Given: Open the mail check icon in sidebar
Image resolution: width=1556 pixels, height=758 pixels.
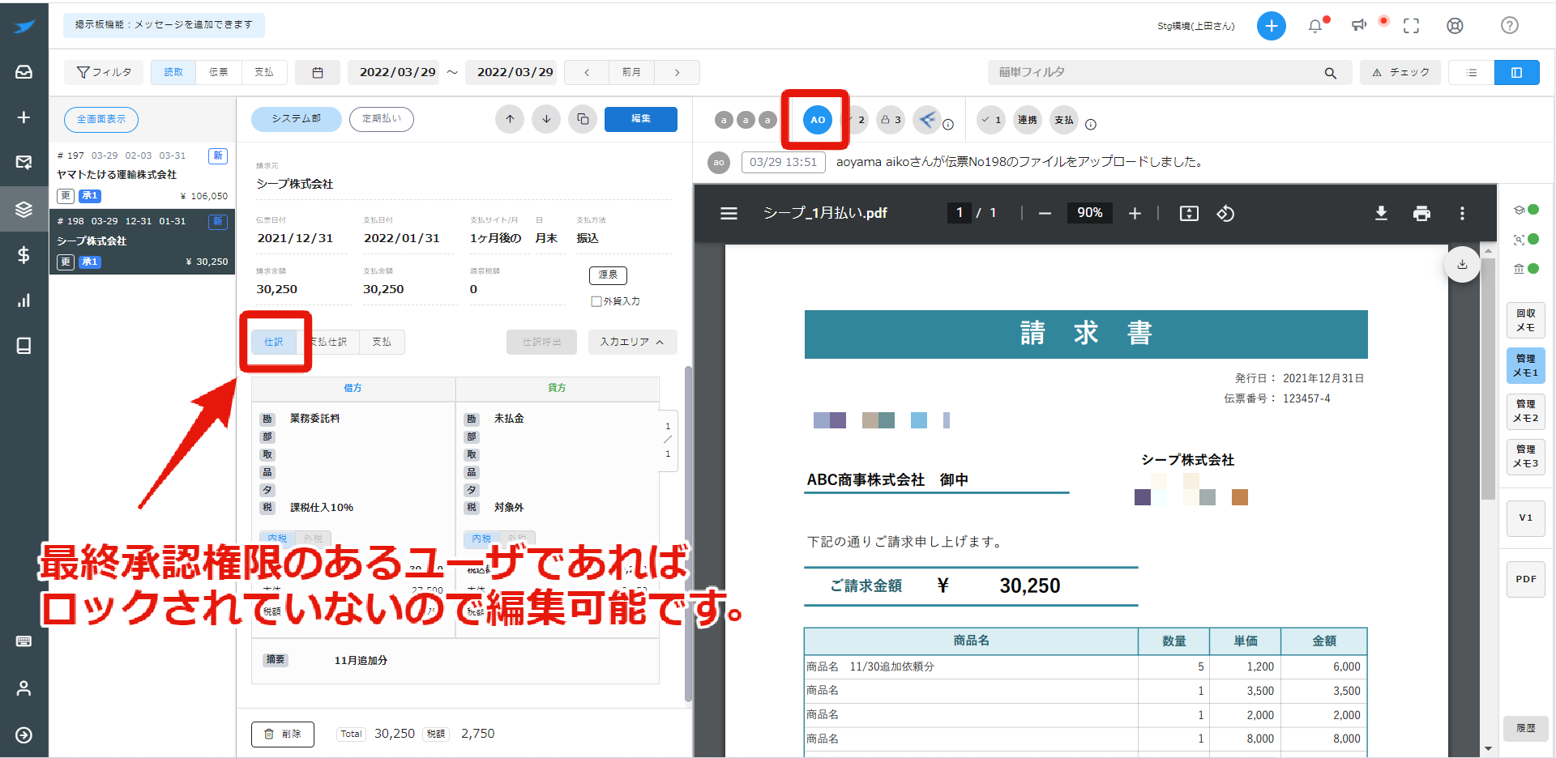Looking at the screenshot, I should tap(24, 163).
